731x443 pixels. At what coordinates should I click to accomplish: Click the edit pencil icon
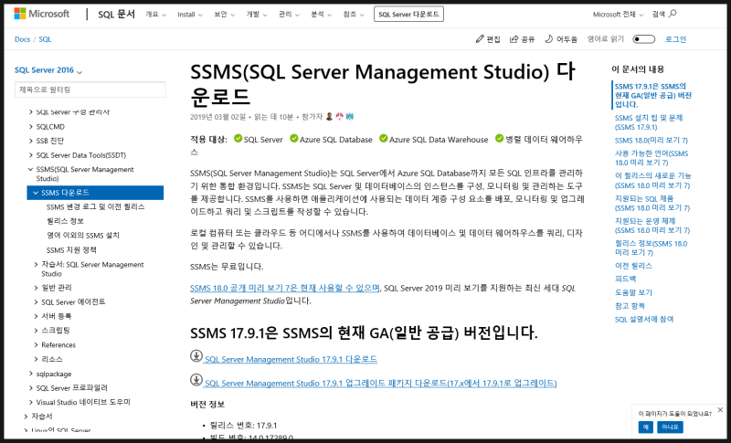coord(480,39)
